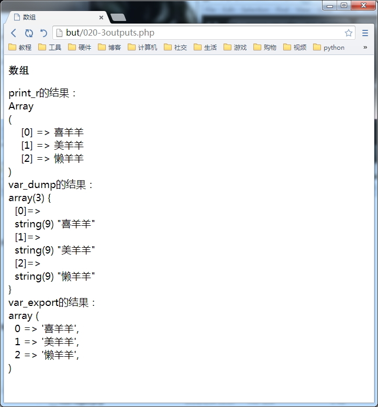Click the line "0 => '喜羊羊',"

coord(47,329)
